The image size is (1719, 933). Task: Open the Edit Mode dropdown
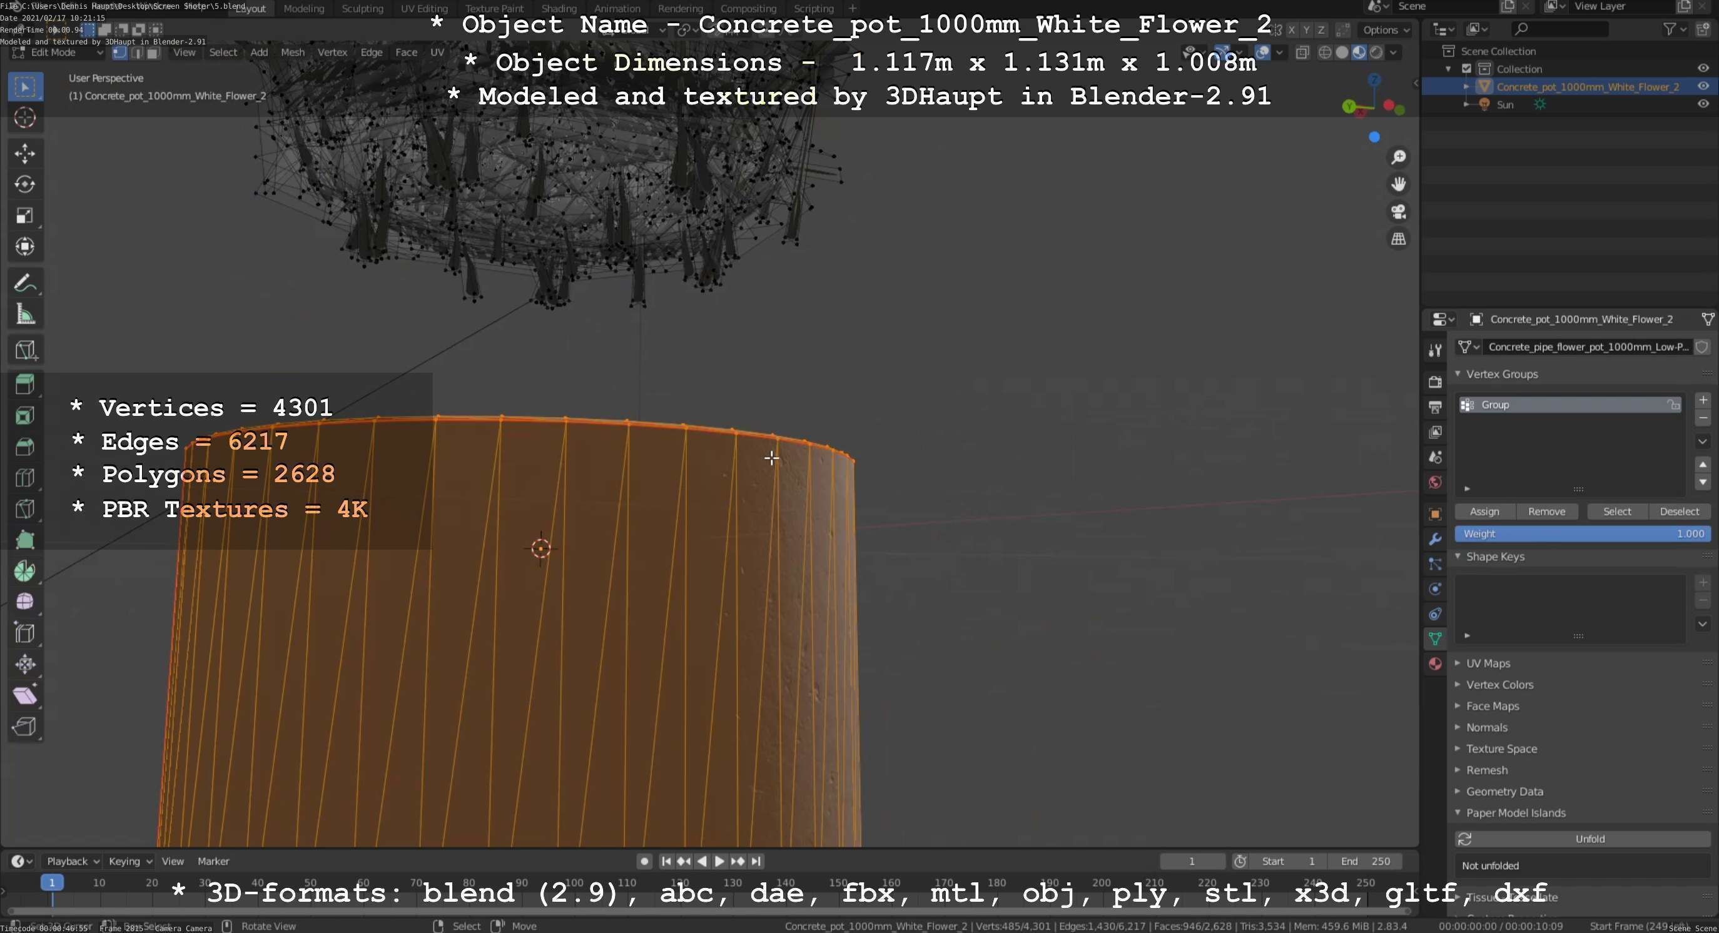(58, 53)
